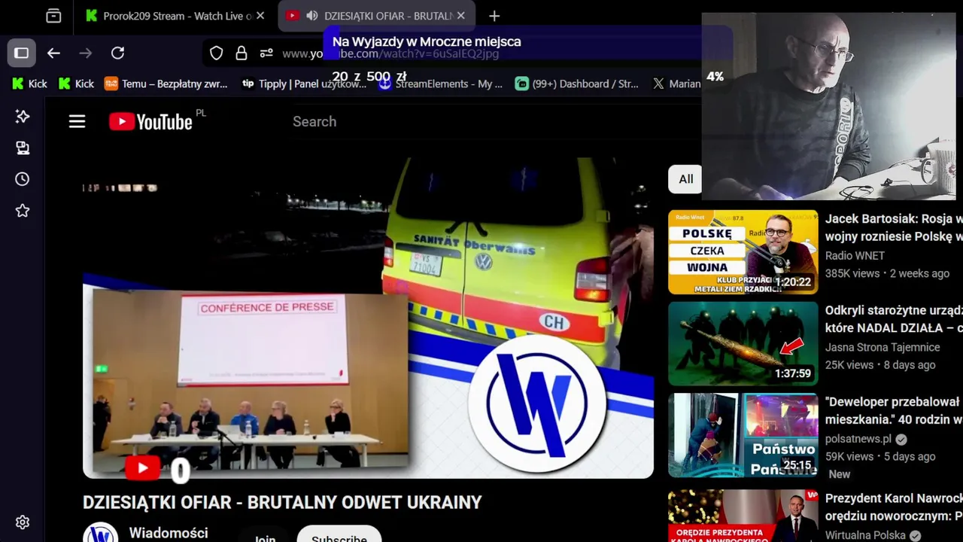This screenshot has width=963, height=542.
Task: Close the DZIESIĄTKI OFIAR tab
Action: click(x=461, y=16)
